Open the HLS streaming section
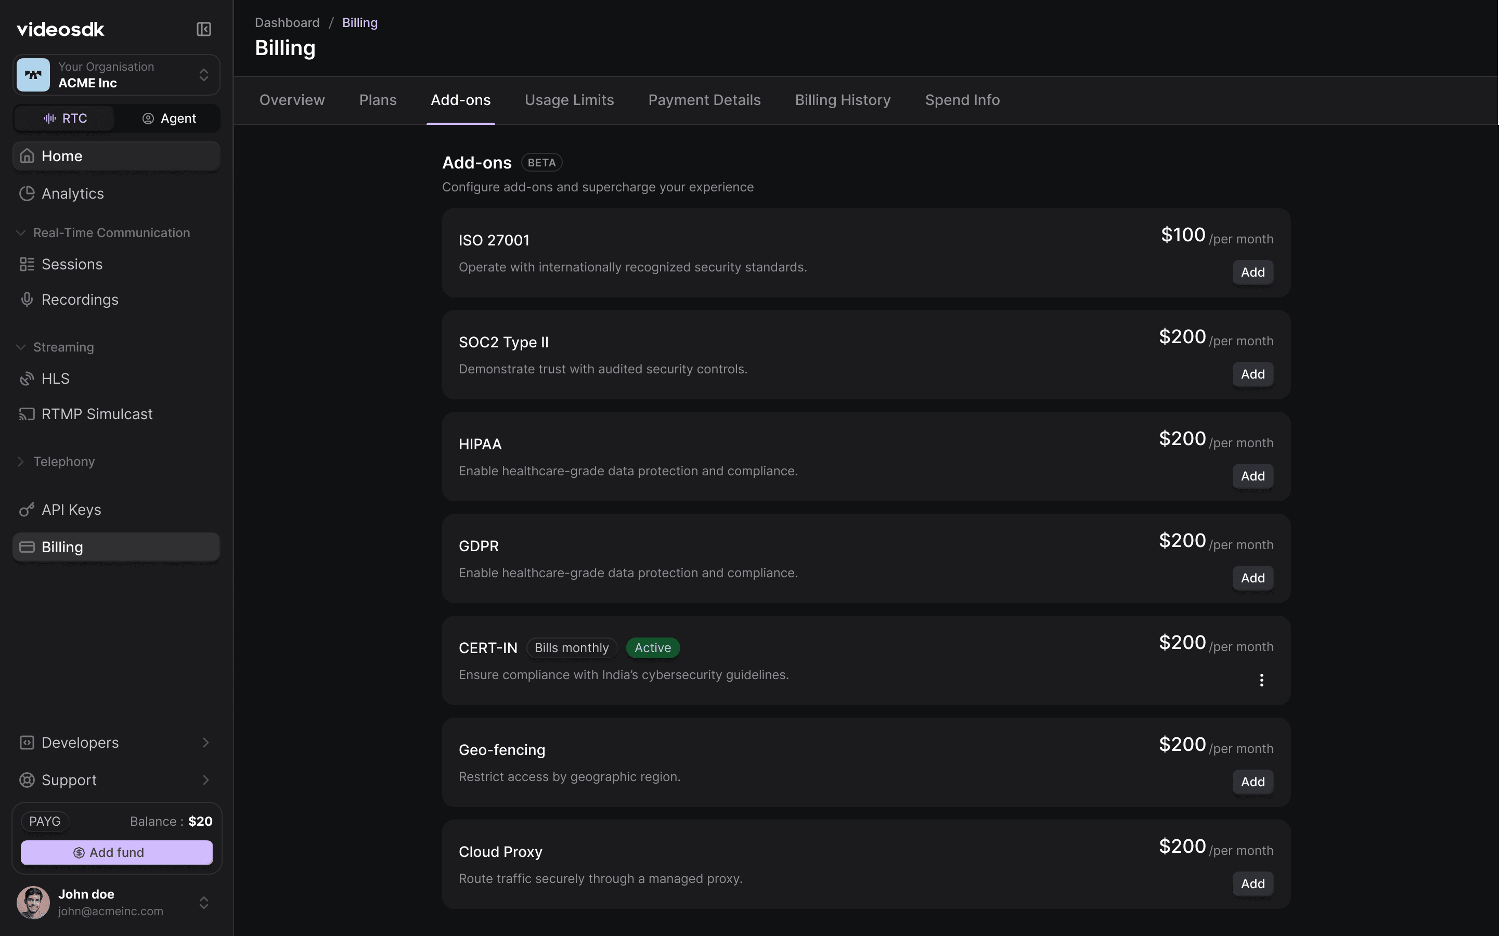This screenshot has height=936, width=1499. pos(55,378)
